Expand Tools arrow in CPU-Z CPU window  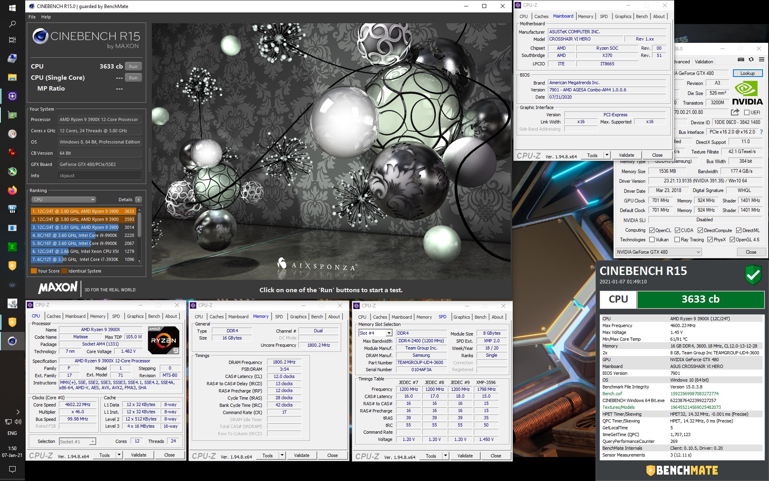point(119,455)
